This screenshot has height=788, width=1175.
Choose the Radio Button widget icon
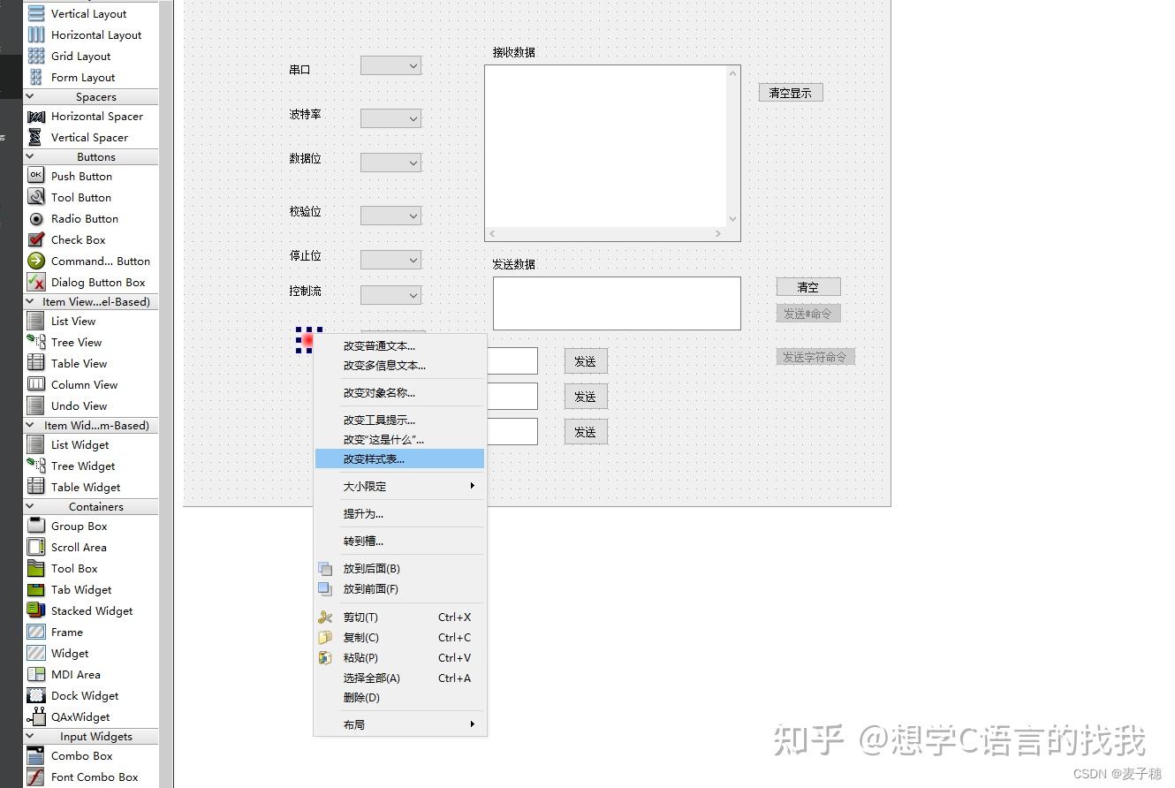coord(35,218)
